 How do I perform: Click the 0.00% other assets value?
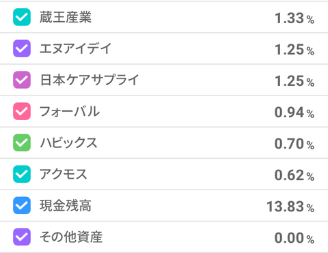[295, 238]
